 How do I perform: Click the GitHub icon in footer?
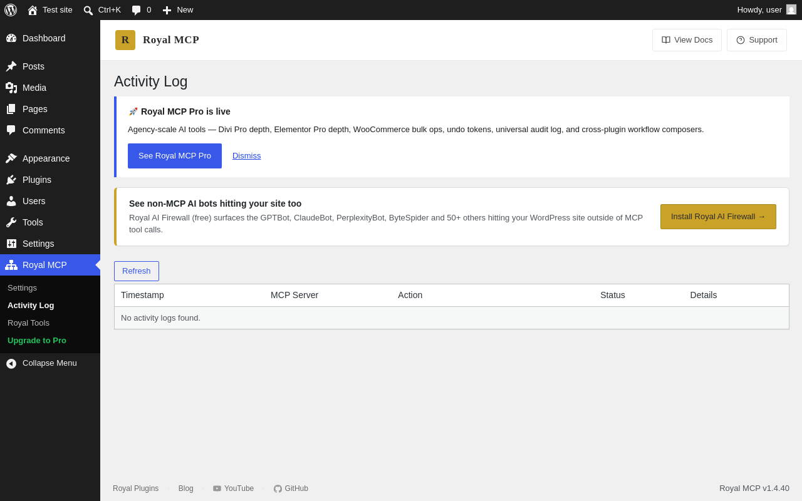point(278,488)
